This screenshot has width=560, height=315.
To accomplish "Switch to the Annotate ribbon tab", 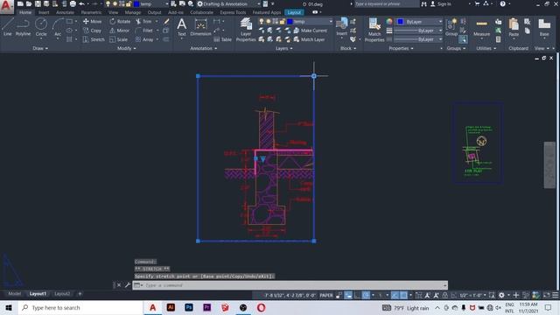I will click(65, 12).
